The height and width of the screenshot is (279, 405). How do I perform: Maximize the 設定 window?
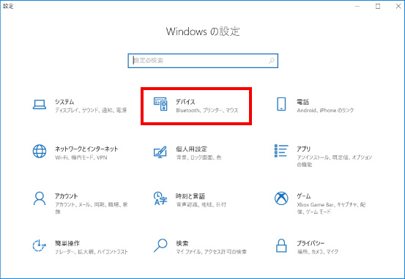[x=378, y=6]
